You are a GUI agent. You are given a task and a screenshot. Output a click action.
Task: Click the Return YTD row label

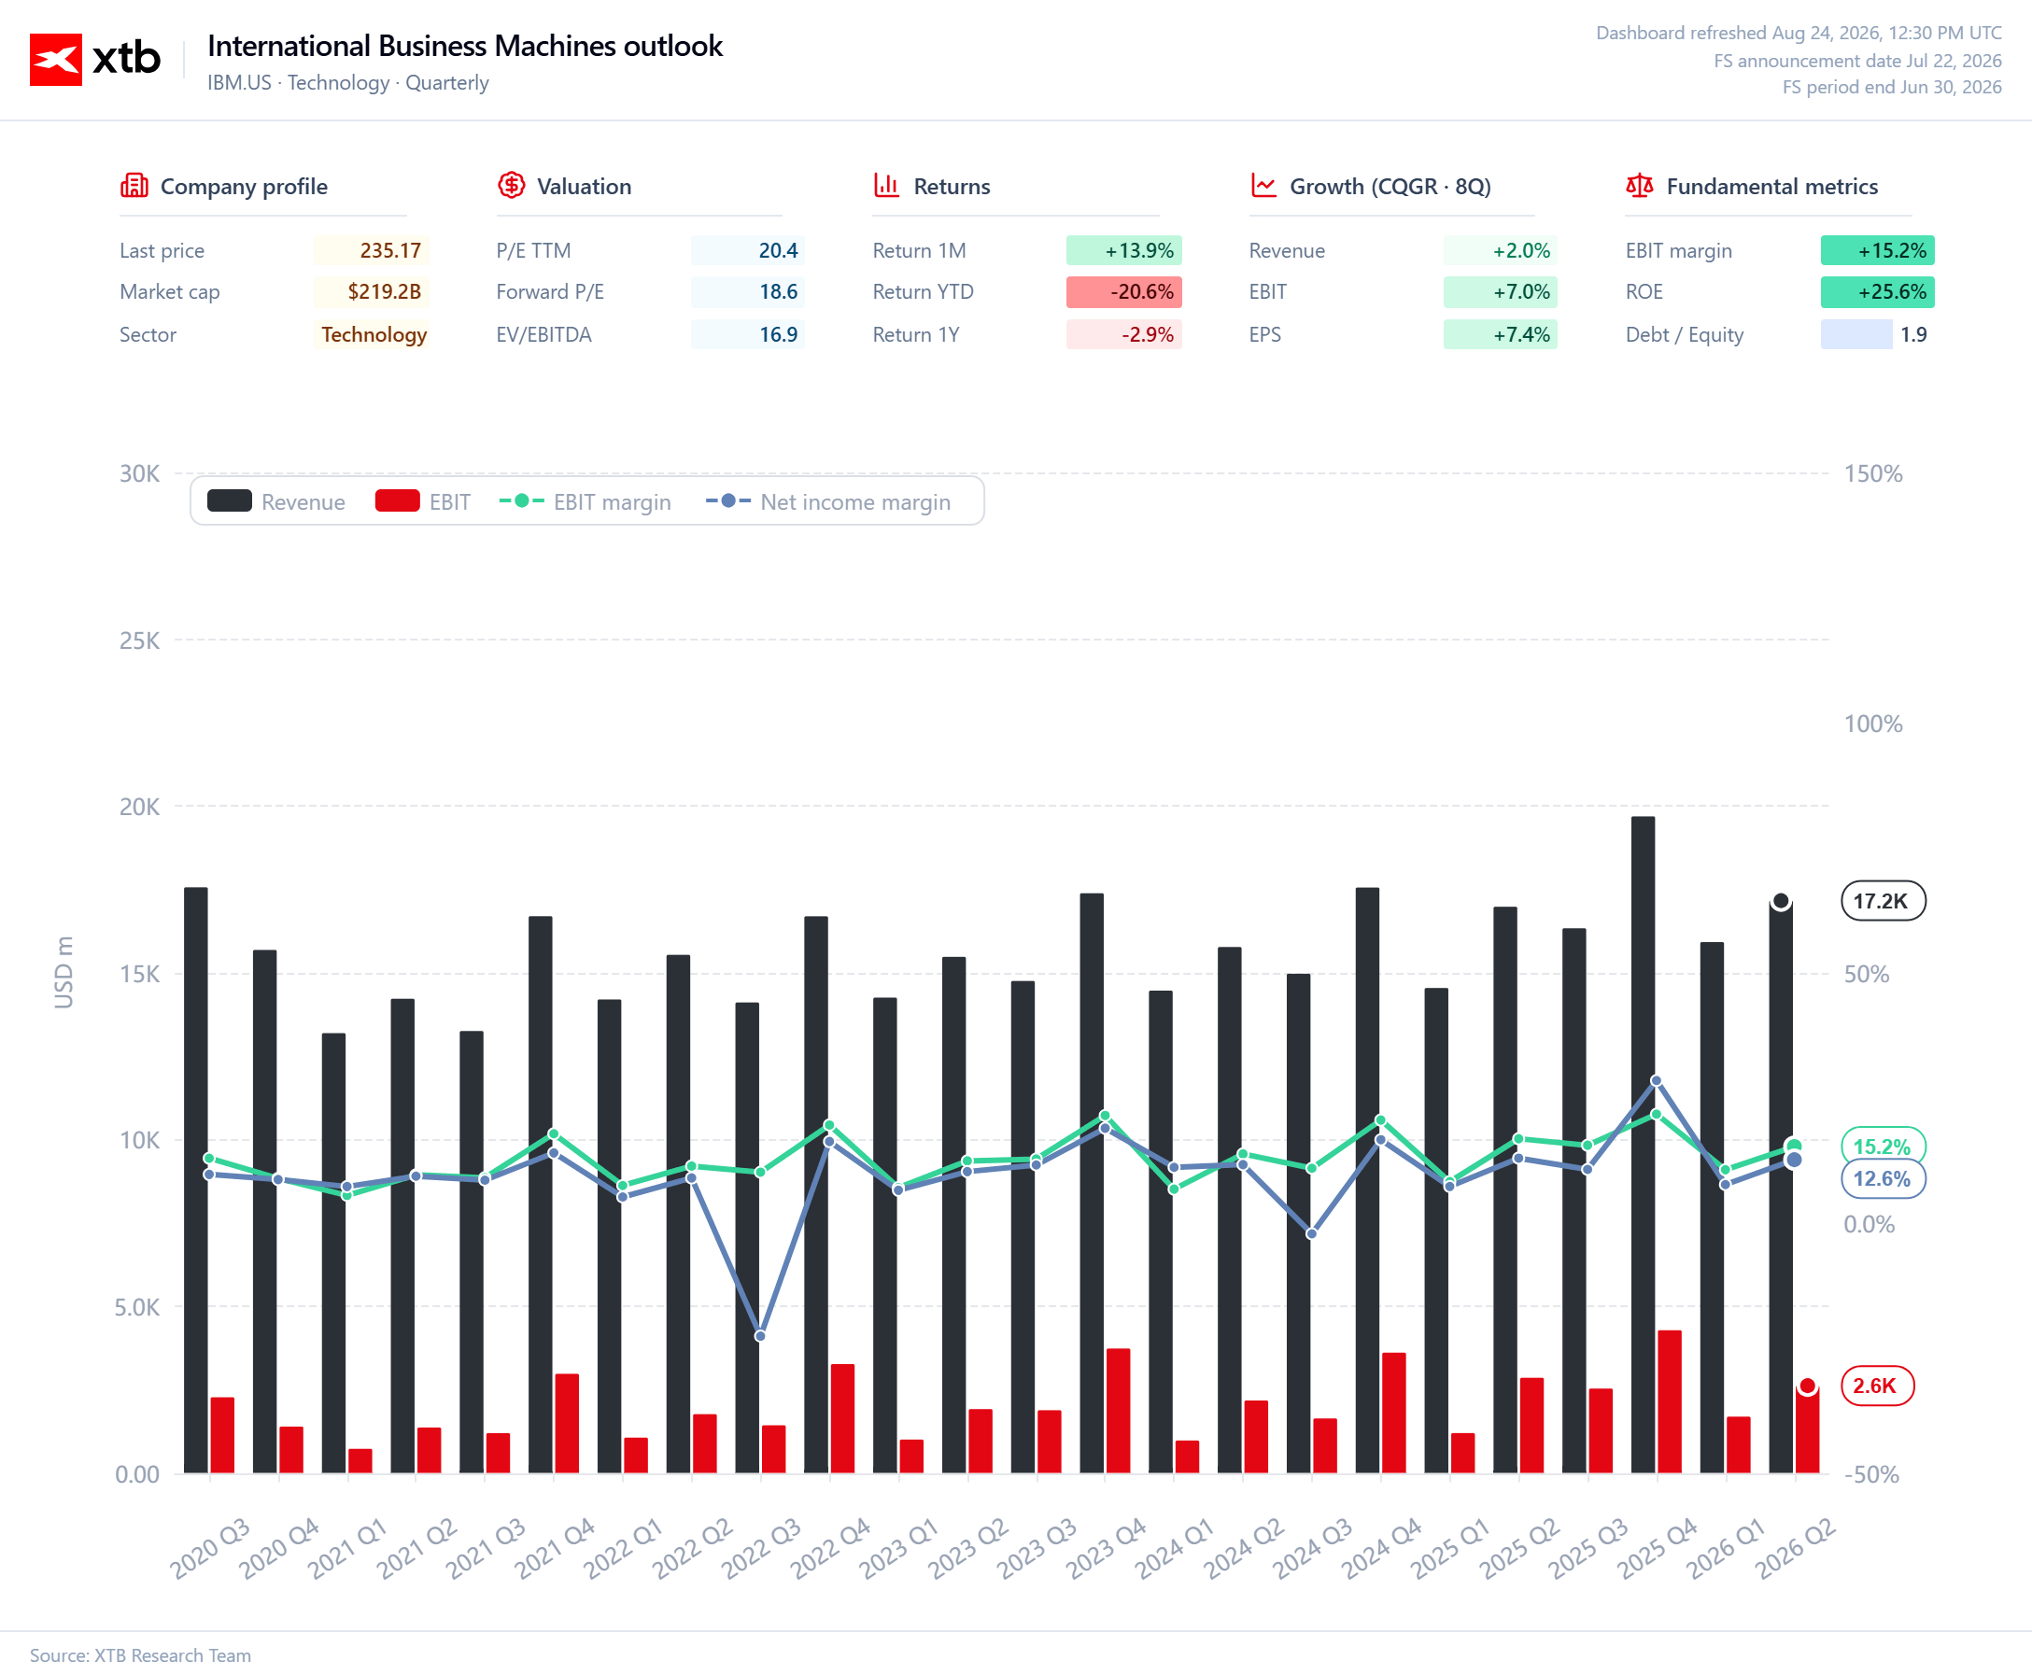924,292
